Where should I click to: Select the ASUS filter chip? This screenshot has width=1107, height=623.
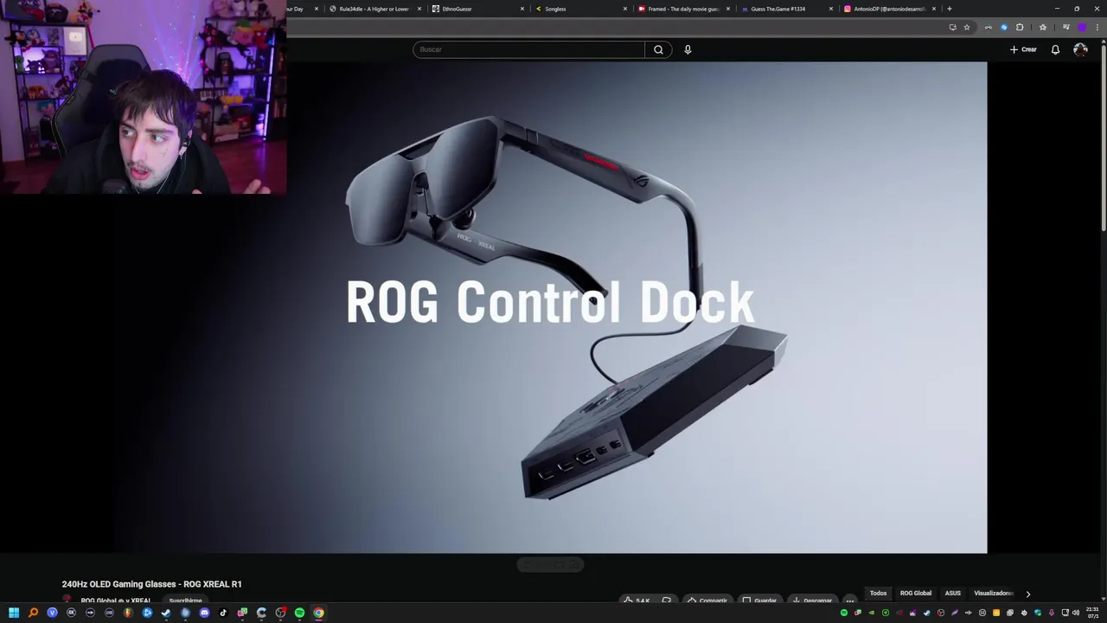point(952,594)
